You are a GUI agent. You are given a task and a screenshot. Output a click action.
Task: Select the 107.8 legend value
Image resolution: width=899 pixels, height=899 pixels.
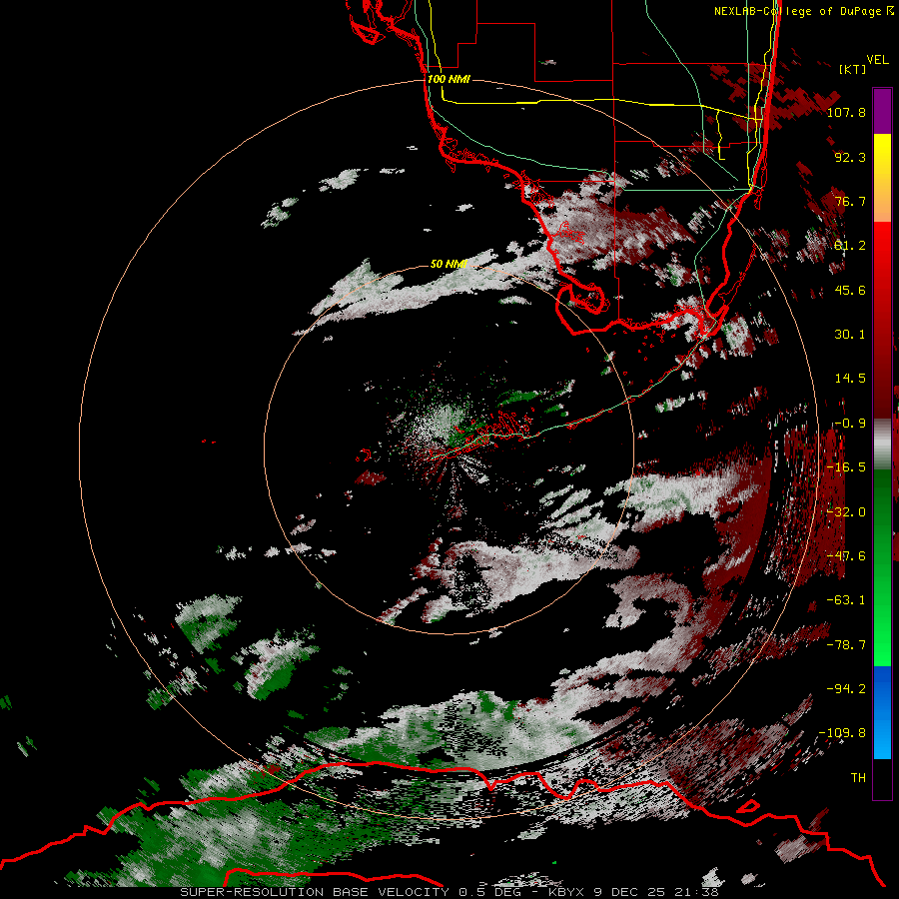coord(846,112)
